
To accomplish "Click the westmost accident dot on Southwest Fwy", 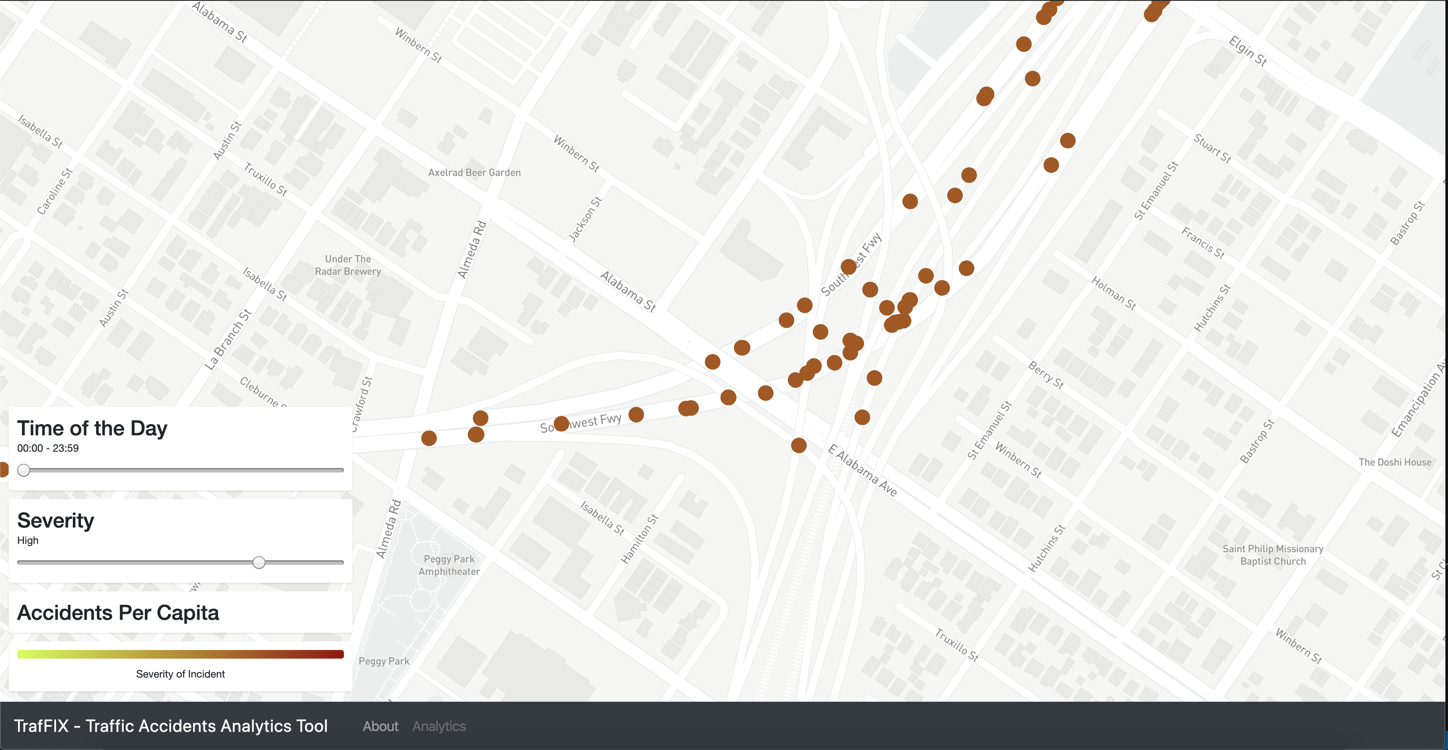I will pyautogui.click(x=429, y=438).
